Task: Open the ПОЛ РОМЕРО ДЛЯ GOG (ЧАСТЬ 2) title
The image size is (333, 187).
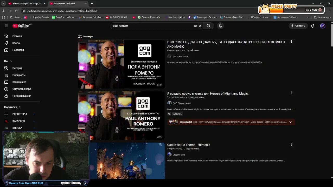Action: coord(226,44)
